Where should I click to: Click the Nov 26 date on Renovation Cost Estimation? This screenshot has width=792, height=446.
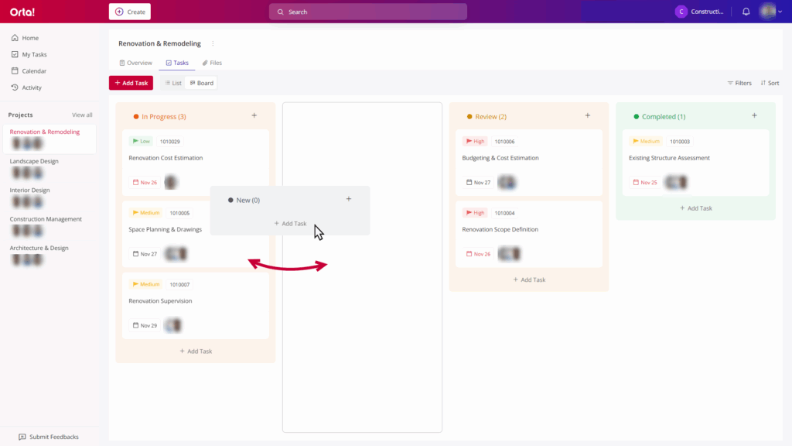point(144,183)
